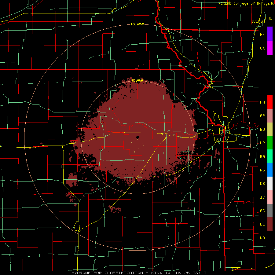Click the RF purple legend swatch
The height and width of the screenshot is (275, 275).
pyautogui.click(x=270, y=34)
